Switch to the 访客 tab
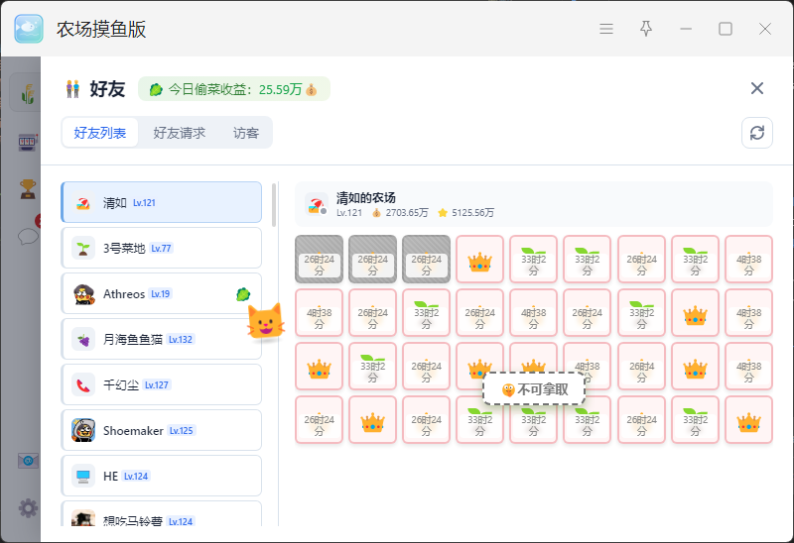 (x=246, y=133)
